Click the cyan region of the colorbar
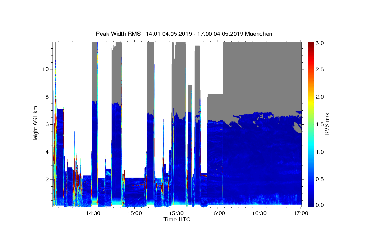 tap(311, 146)
